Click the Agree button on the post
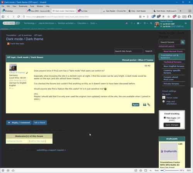The image size is (193, 173). coord(135,105)
